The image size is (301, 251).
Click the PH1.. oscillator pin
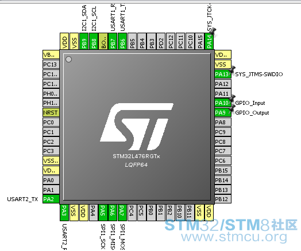51,103
